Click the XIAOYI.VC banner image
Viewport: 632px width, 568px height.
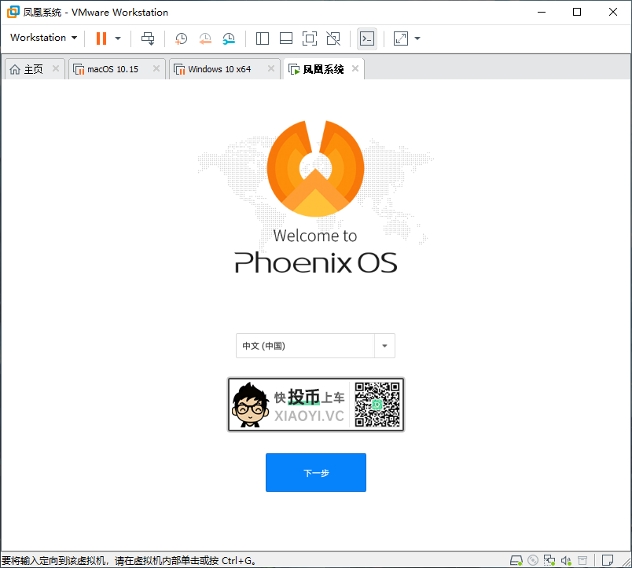pyautogui.click(x=316, y=405)
